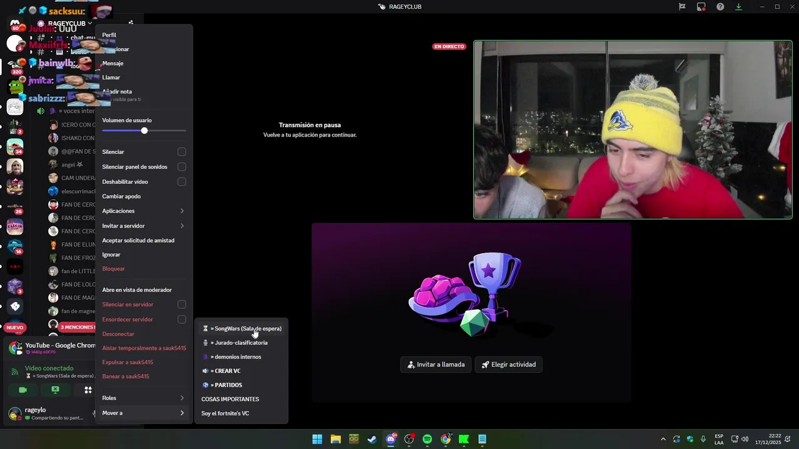Open Notepad from the taskbar
This screenshot has height=449, width=799.
coord(482,439)
